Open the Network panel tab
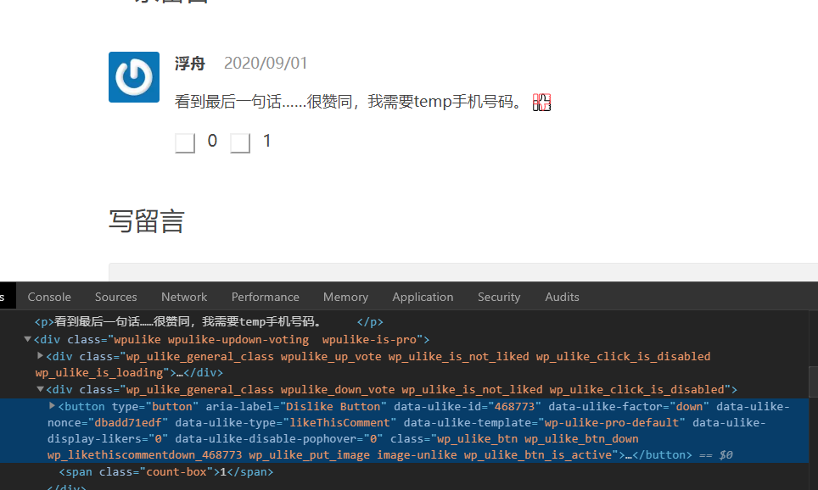Viewport: 818px width, 490px height. pos(184,297)
